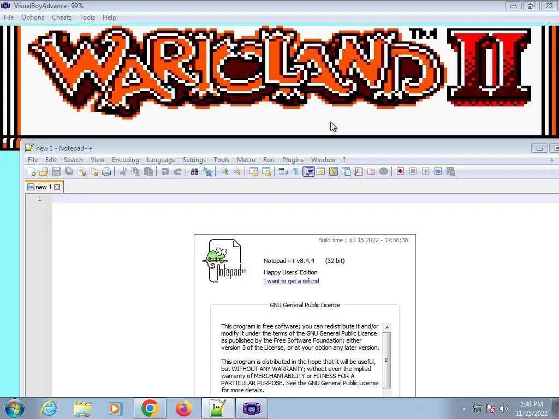Open the Settings menu
This screenshot has height=419, width=559.
(194, 160)
